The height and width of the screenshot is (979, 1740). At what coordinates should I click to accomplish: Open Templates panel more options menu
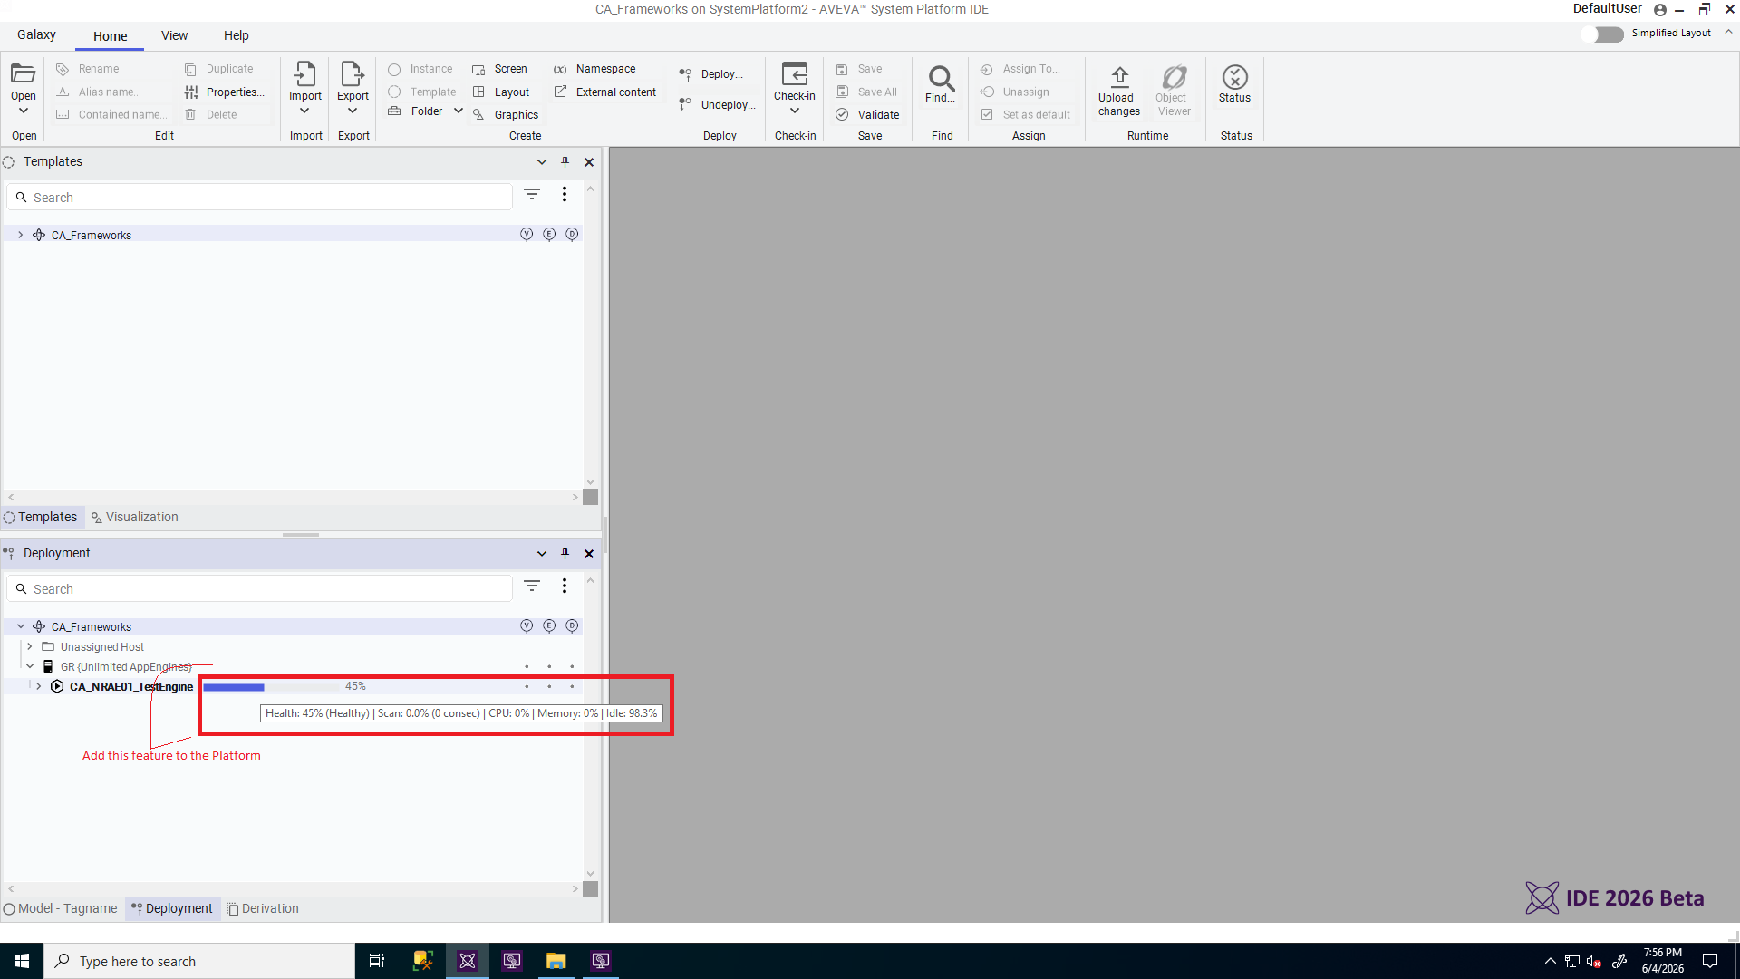coord(565,195)
